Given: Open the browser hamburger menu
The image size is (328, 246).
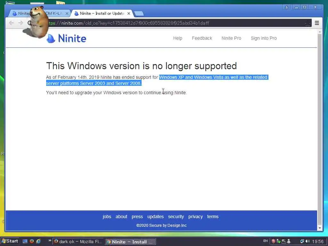Looking at the screenshot, I should [x=317, y=23].
